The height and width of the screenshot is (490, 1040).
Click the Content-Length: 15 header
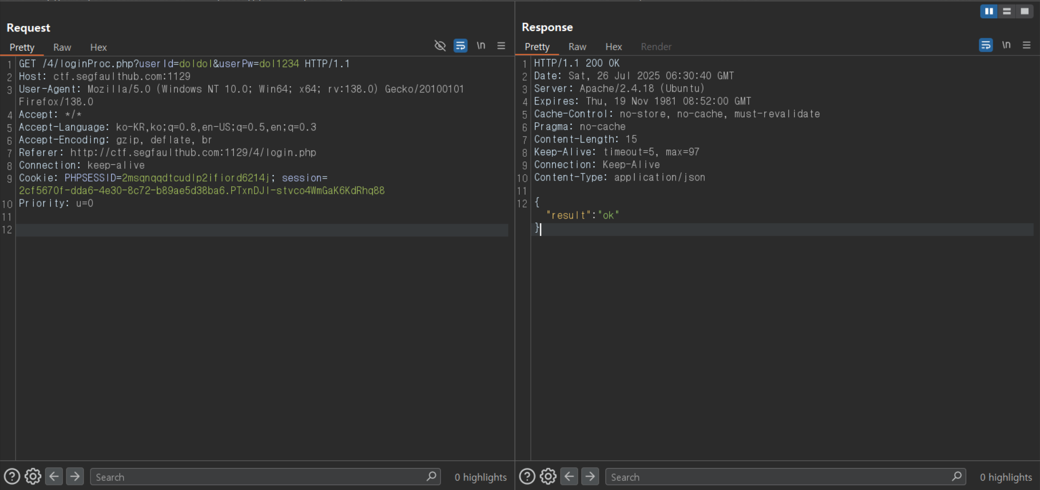(585, 139)
